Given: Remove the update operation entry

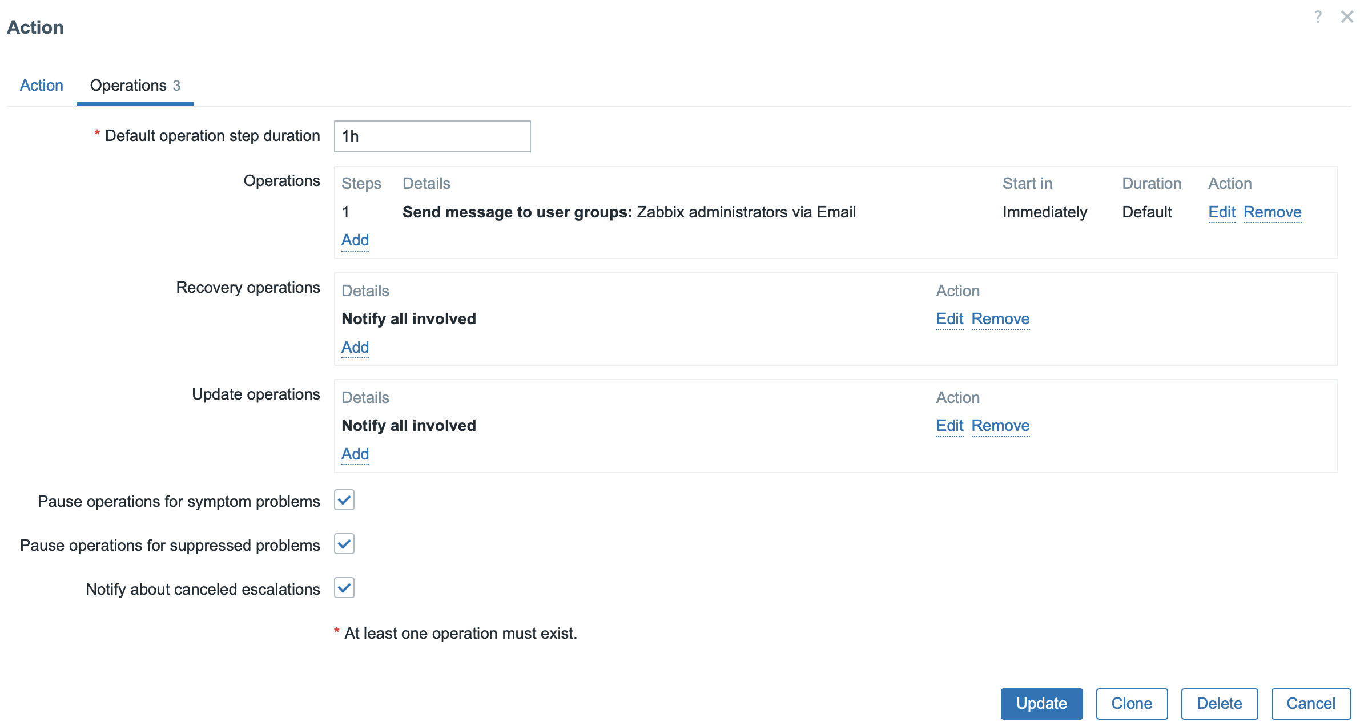Looking at the screenshot, I should point(1000,426).
